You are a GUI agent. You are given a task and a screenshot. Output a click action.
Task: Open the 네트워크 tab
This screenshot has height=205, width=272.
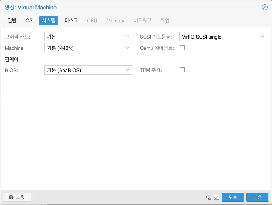tap(142, 20)
